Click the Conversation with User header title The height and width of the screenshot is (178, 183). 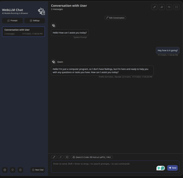tap(69, 6)
